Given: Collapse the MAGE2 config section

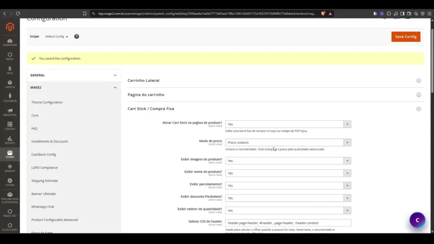Looking at the screenshot, I should [74, 87].
